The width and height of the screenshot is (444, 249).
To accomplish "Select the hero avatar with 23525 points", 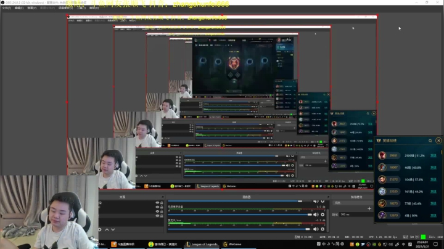I will coord(382,192).
